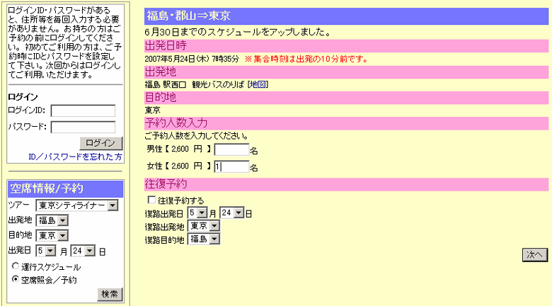This screenshot has width=552, height=306.
Task: Open the 復路出発地 dropdown
Action: [204, 226]
